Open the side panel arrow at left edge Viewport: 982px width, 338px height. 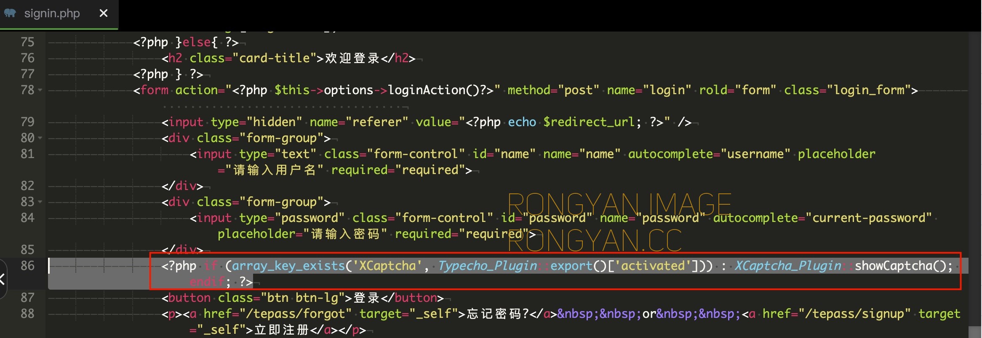coord(3,279)
